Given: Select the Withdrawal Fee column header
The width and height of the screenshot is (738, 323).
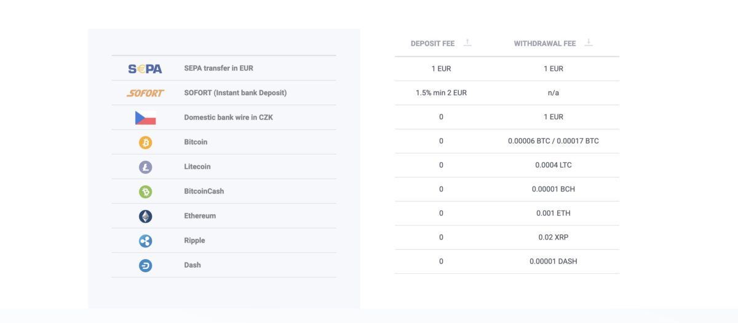Looking at the screenshot, I should [545, 44].
